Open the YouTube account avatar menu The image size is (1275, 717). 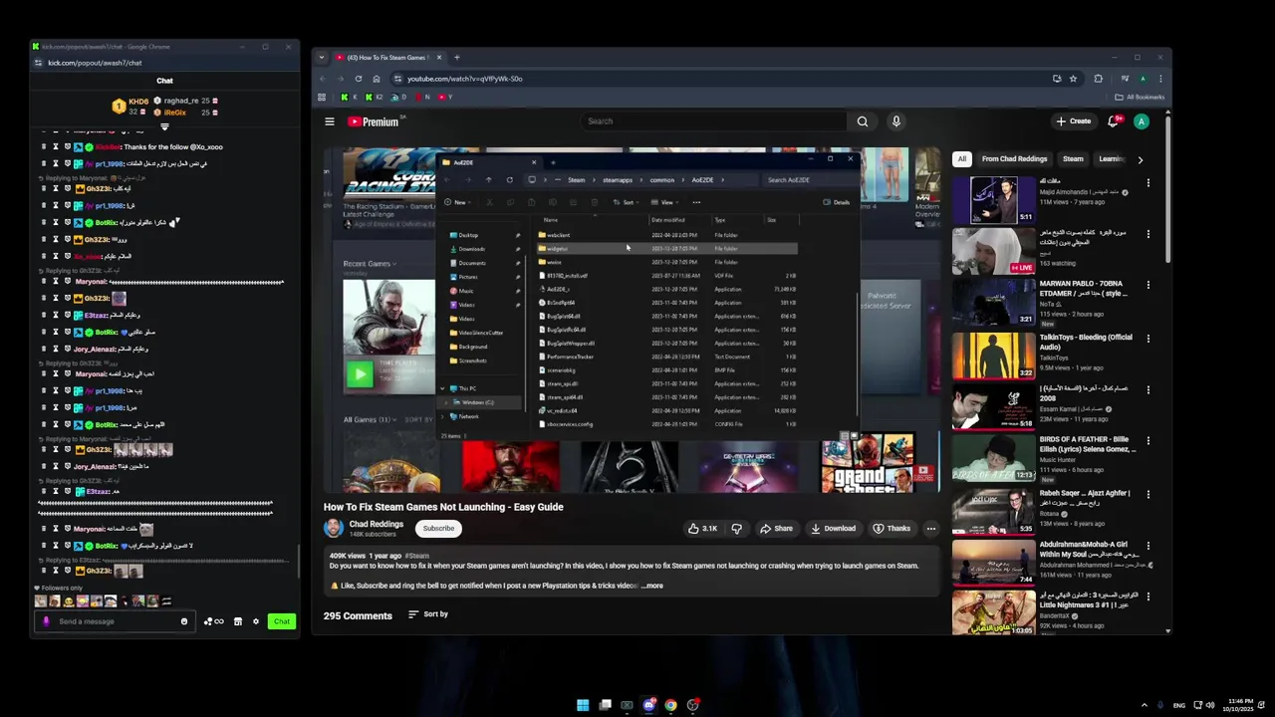coord(1142,121)
